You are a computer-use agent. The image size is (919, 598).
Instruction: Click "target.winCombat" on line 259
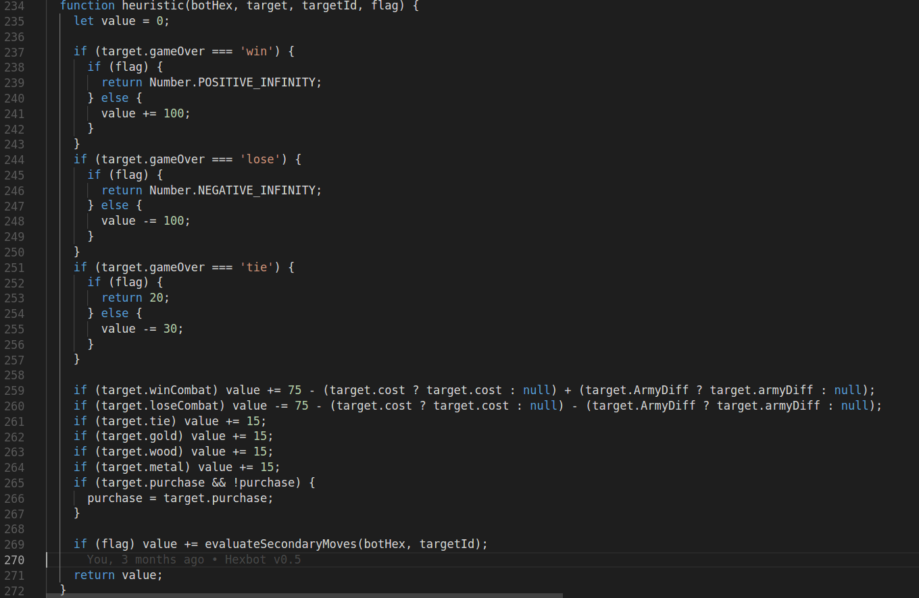(157, 390)
